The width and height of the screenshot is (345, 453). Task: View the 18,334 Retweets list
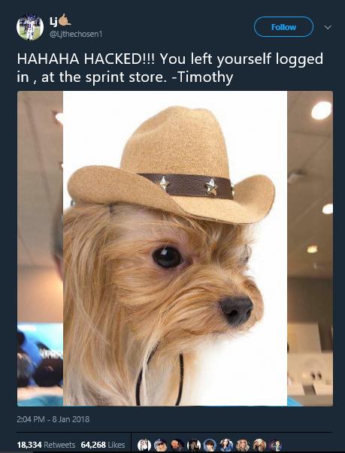46,445
